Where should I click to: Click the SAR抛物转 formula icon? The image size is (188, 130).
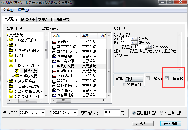coord(54,90)
